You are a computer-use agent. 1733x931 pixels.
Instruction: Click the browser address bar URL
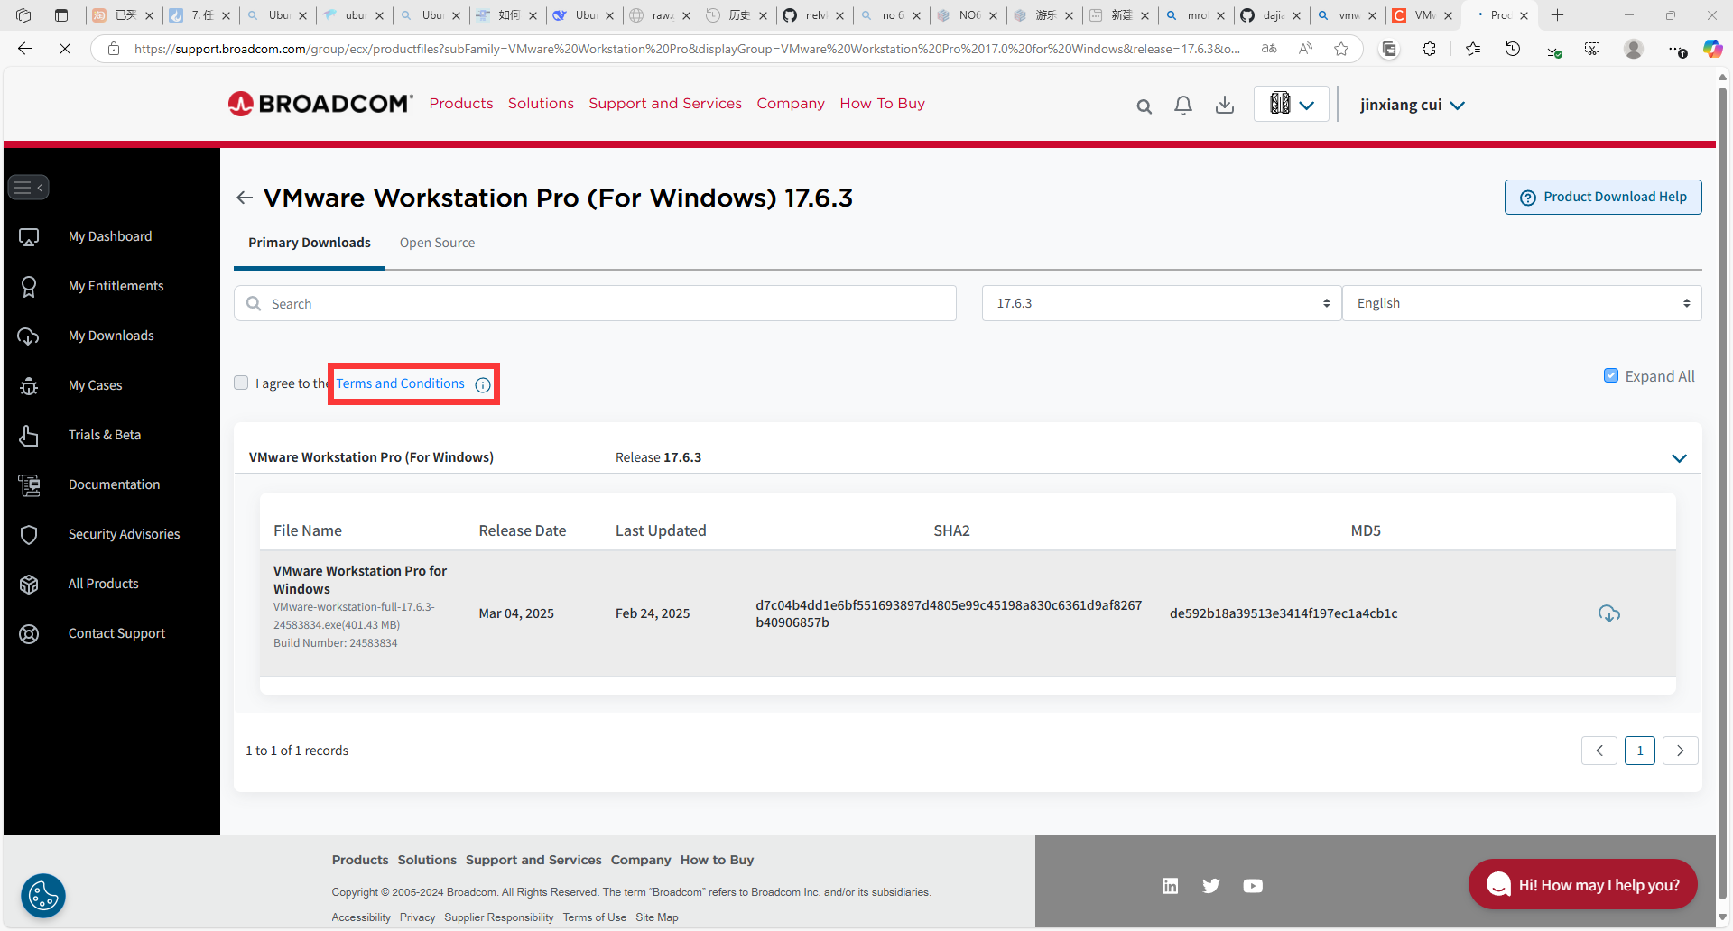point(686,49)
